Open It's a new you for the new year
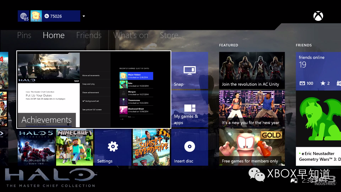Viewport: 341px width, 192px height. (x=252, y=109)
